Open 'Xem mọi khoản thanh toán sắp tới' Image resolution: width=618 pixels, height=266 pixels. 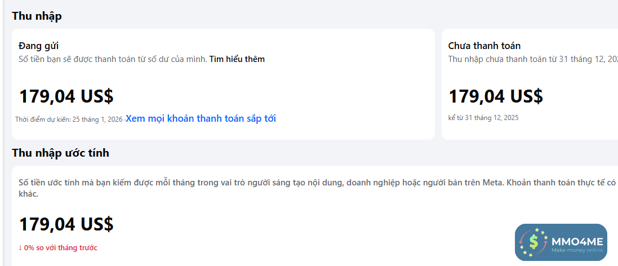201,118
